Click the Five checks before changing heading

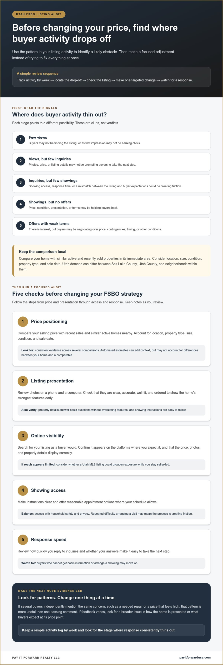coord(77,294)
